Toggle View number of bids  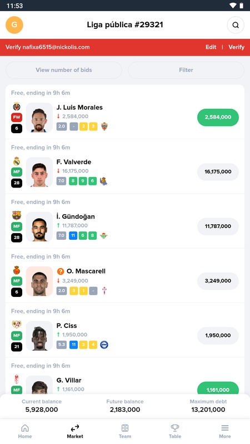(x=64, y=70)
